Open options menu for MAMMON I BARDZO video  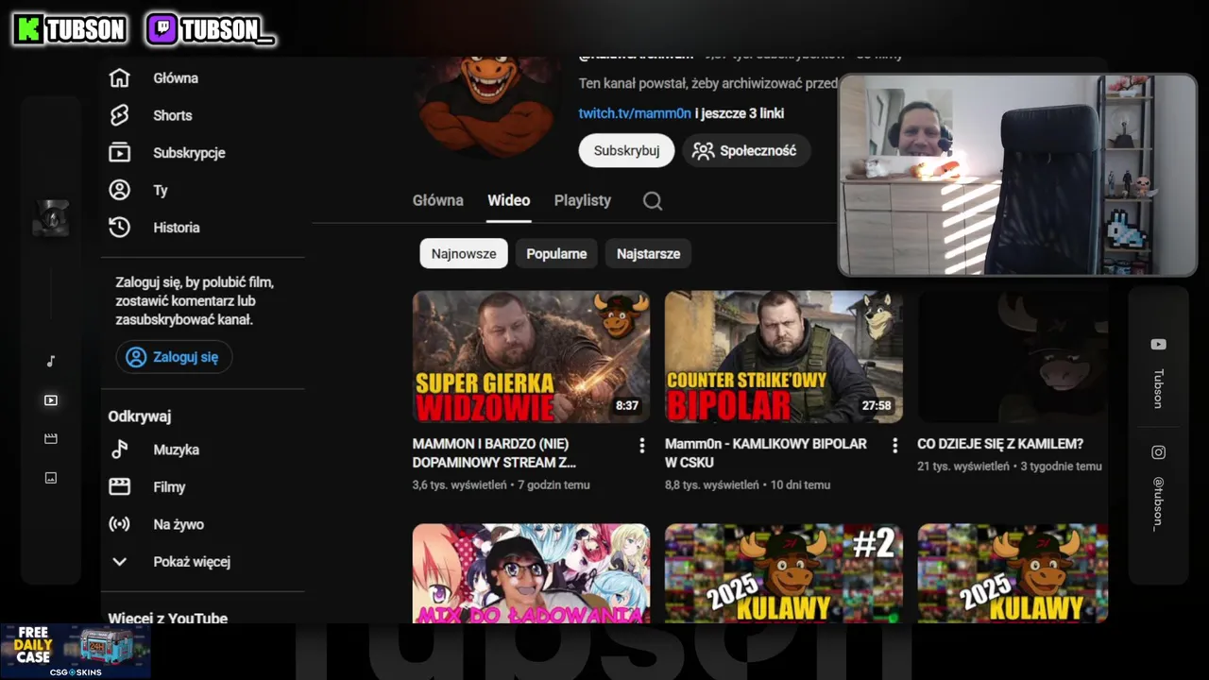(642, 445)
